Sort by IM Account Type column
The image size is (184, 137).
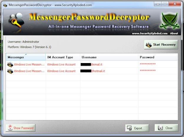[63, 57]
